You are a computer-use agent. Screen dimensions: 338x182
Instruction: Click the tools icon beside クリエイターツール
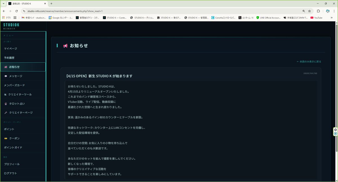pyautogui.click(x=6, y=95)
